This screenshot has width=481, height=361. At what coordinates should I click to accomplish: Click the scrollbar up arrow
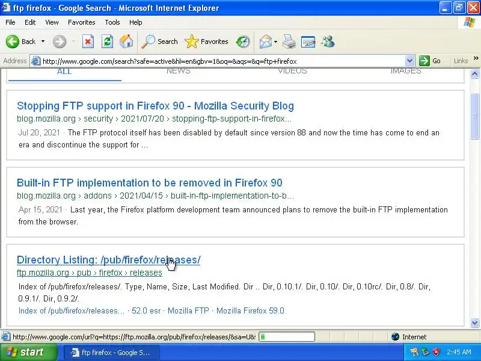(474, 73)
